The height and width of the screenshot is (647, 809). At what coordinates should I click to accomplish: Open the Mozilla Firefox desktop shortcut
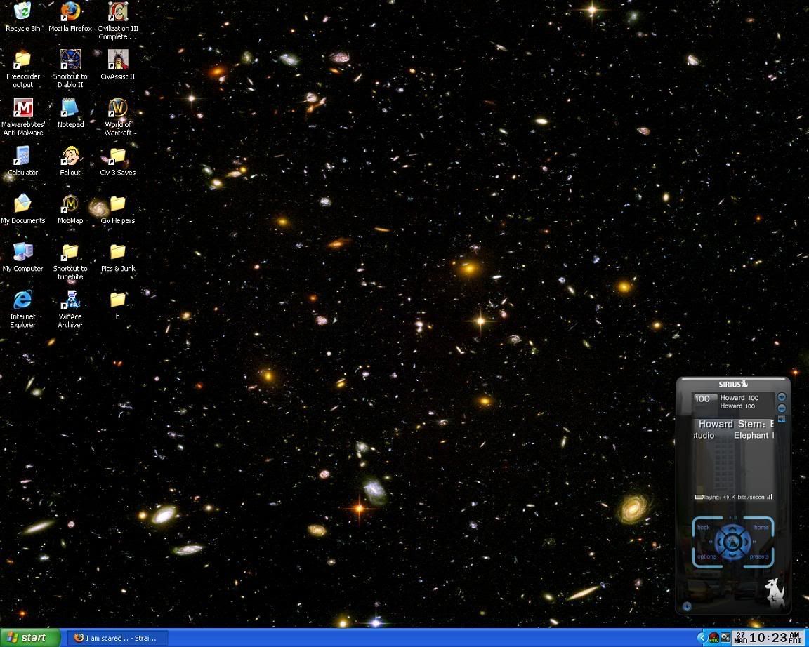click(x=70, y=13)
